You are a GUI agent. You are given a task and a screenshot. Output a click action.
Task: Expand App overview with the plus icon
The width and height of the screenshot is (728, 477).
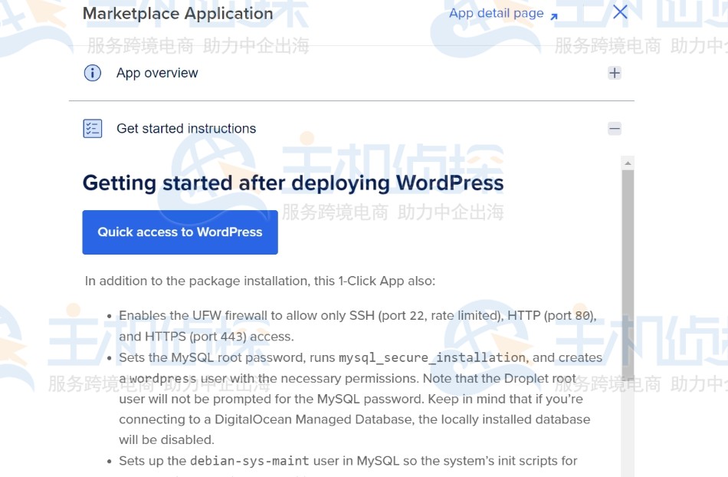pos(615,73)
